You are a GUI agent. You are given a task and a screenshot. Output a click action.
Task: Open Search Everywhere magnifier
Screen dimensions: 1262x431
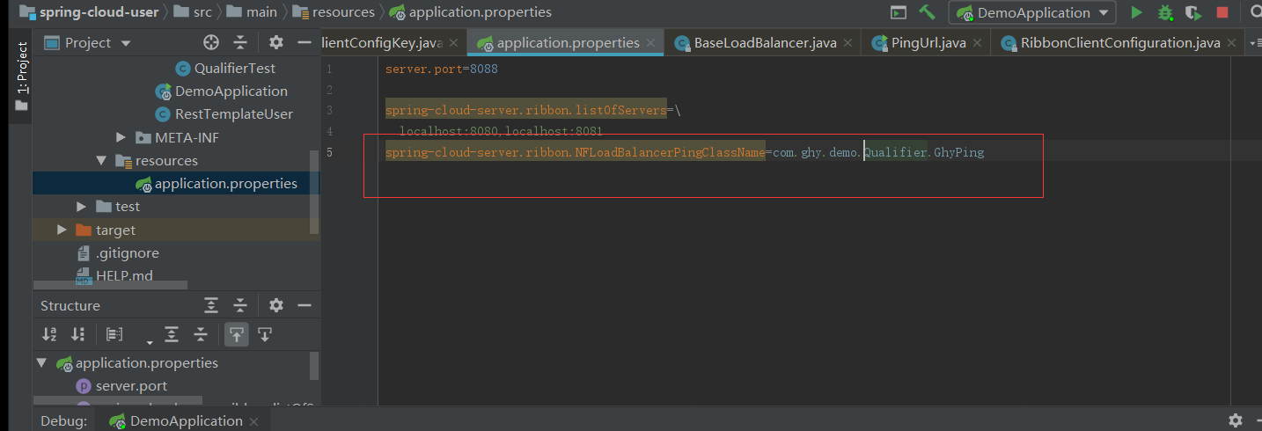point(1256,12)
